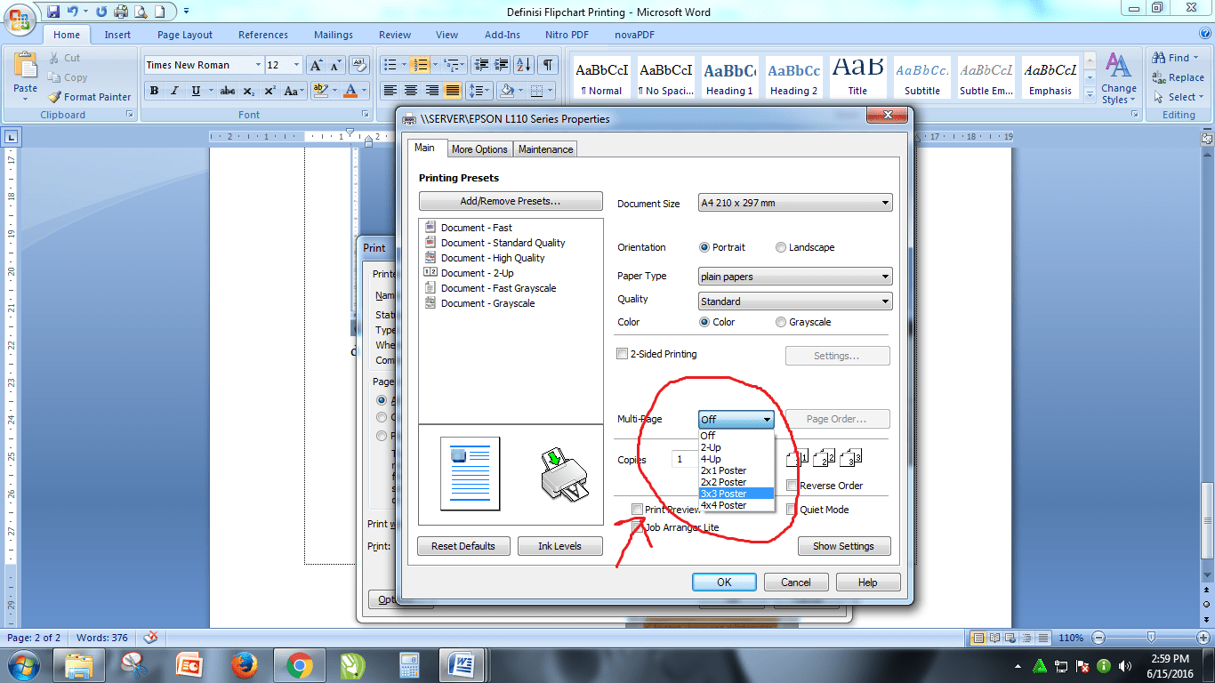Screen dimensions: 1215x683
Task: Choose the Grayscale radio button
Action: click(781, 322)
